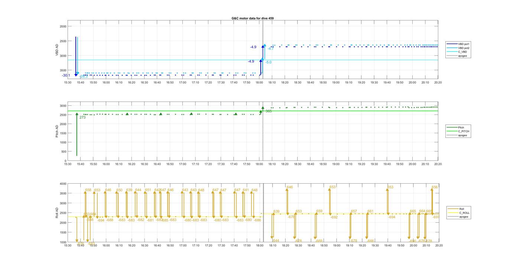Screen dimensions: 520x272
Task: Click the "651" label in the Roll plot
Action: [x=148, y=190]
